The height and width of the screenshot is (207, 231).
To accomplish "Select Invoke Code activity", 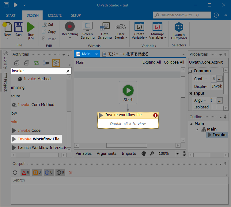I will (26, 130).
